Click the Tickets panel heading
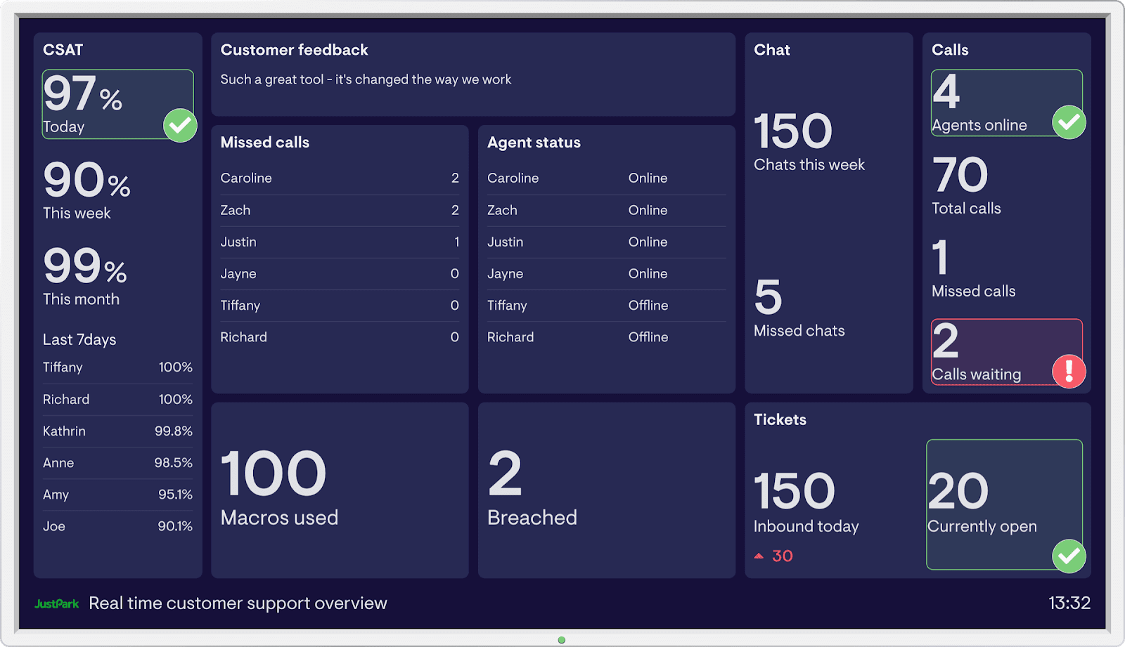This screenshot has width=1125, height=647. (780, 419)
